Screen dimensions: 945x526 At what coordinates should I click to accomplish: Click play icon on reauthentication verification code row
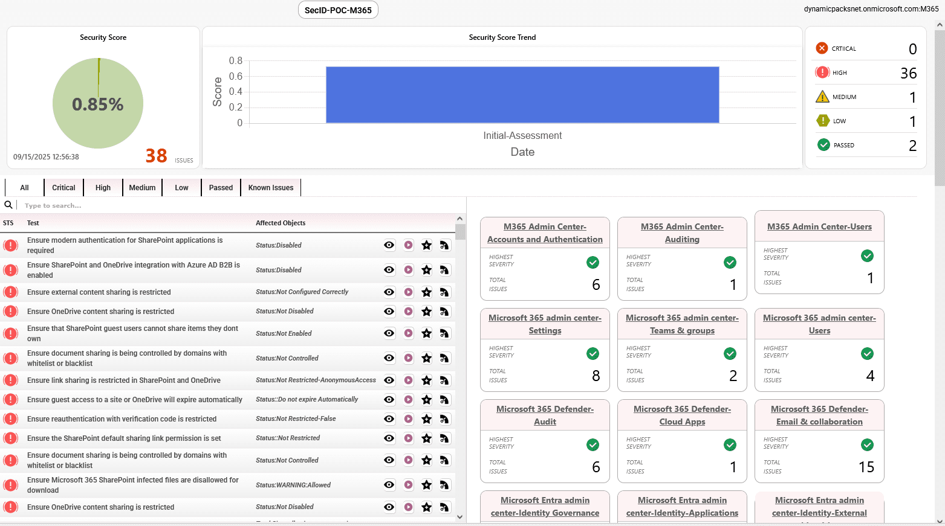pos(409,419)
